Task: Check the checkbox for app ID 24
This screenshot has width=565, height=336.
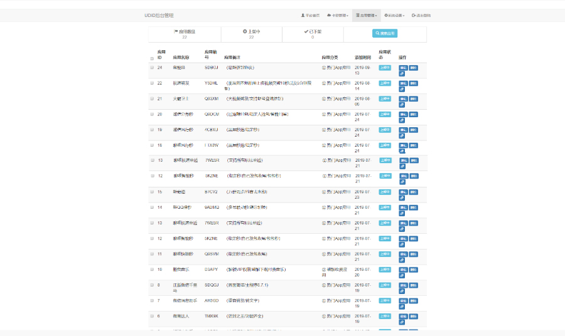Action: (152, 67)
